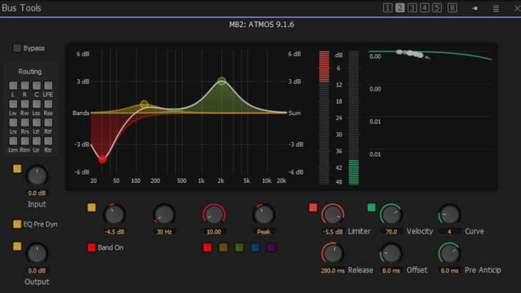Image resolution: width=521 pixels, height=293 pixels.
Task: Select preset slot 5
Action: (437, 9)
